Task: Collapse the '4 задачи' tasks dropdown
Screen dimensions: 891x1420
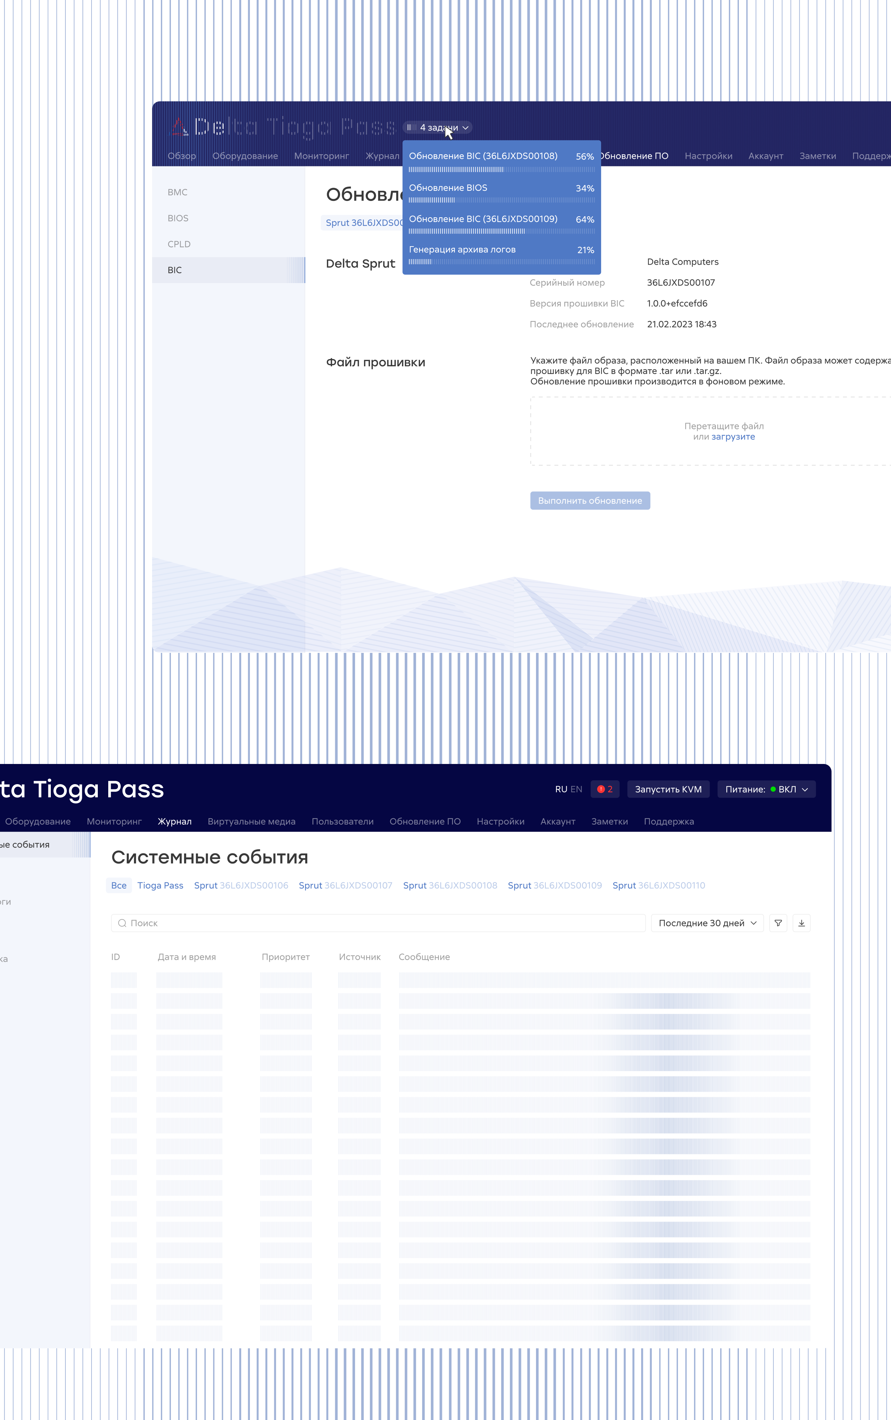Action: (466, 127)
